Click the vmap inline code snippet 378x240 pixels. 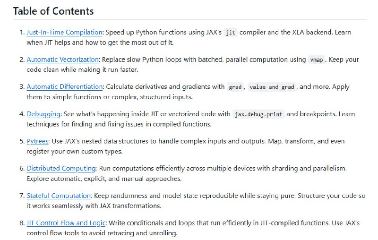tap(316, 60)
